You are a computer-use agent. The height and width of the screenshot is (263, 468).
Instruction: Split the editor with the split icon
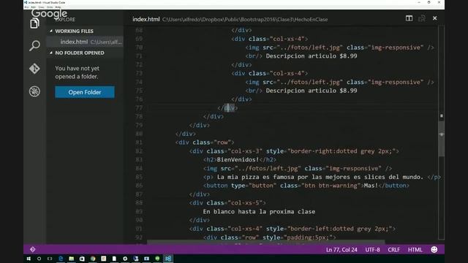[409, 18]
